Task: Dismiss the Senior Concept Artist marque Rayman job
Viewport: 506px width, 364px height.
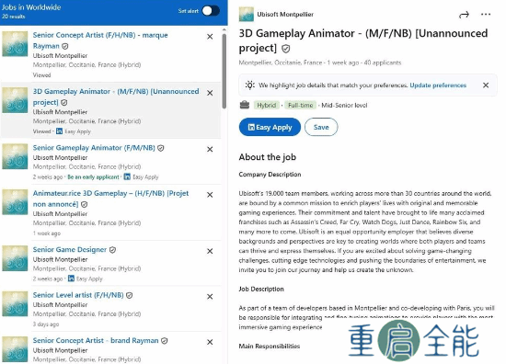Action: click(x=210, y=37)
